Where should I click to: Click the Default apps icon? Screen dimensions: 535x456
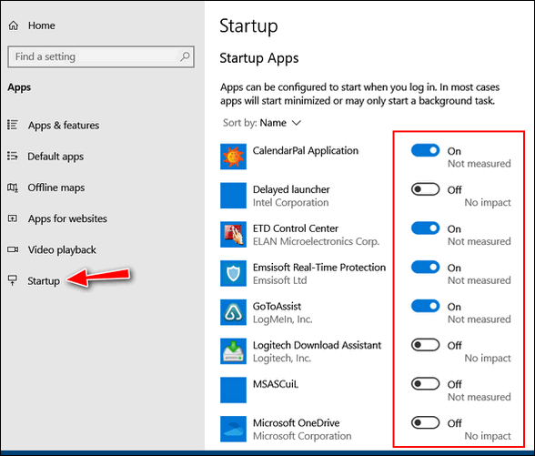click(13, 157)
